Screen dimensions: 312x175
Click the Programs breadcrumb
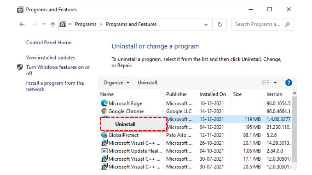tap(85, 24)
